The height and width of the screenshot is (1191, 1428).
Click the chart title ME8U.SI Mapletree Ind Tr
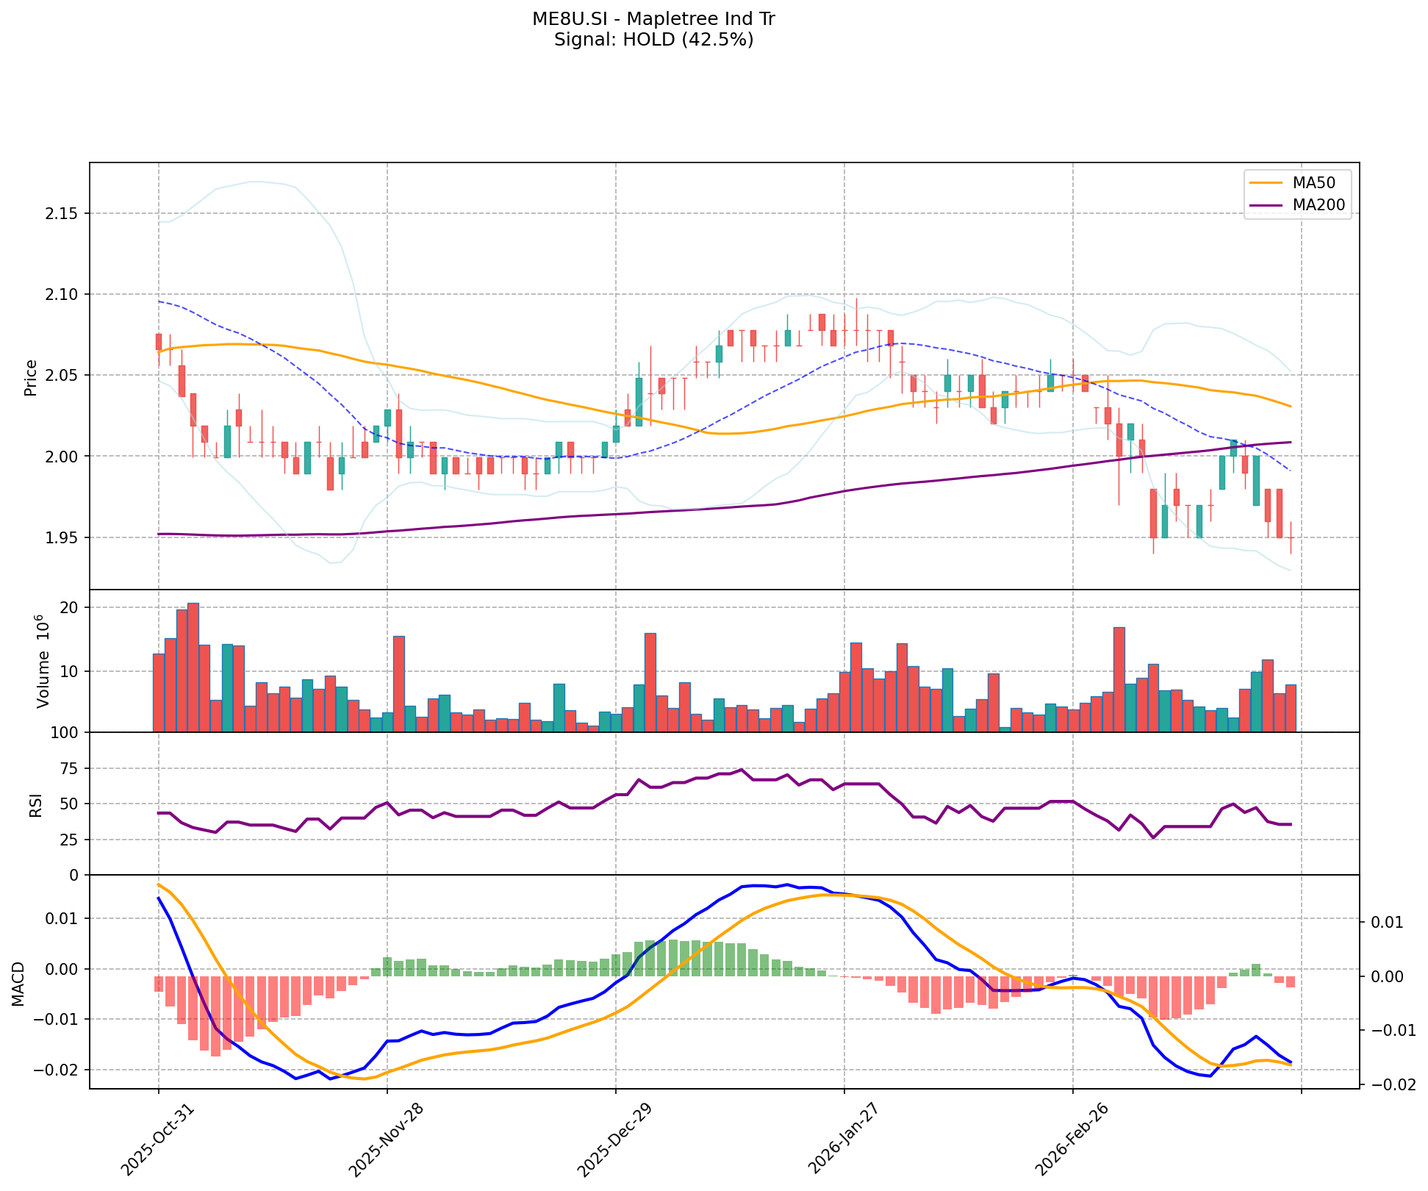click(653, 19)
